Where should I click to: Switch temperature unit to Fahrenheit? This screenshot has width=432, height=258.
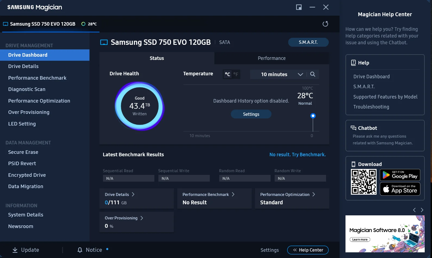236,74
